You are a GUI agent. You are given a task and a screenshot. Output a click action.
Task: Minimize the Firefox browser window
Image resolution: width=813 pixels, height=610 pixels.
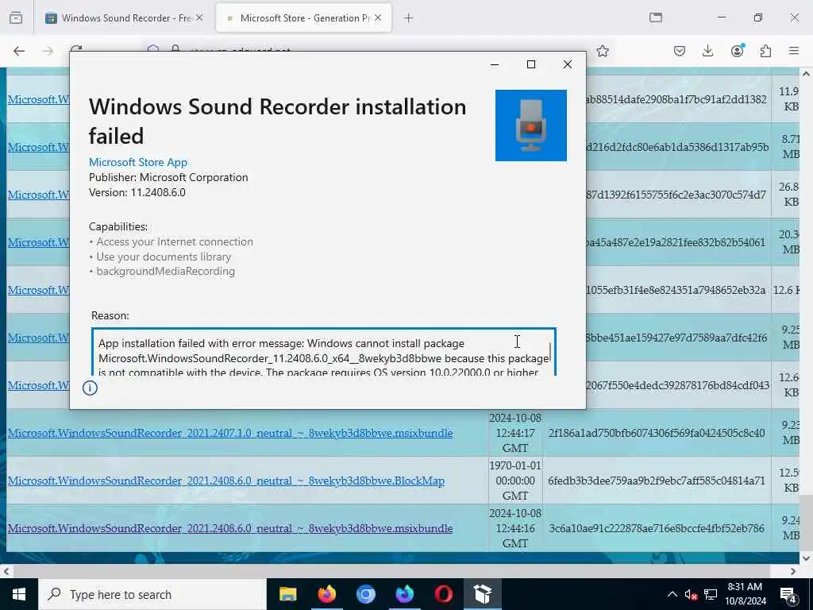721,17
